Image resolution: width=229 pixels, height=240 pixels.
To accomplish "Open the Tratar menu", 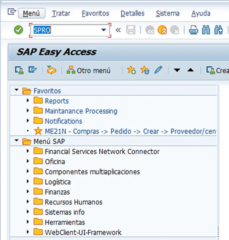I will [x=61, y=13].
